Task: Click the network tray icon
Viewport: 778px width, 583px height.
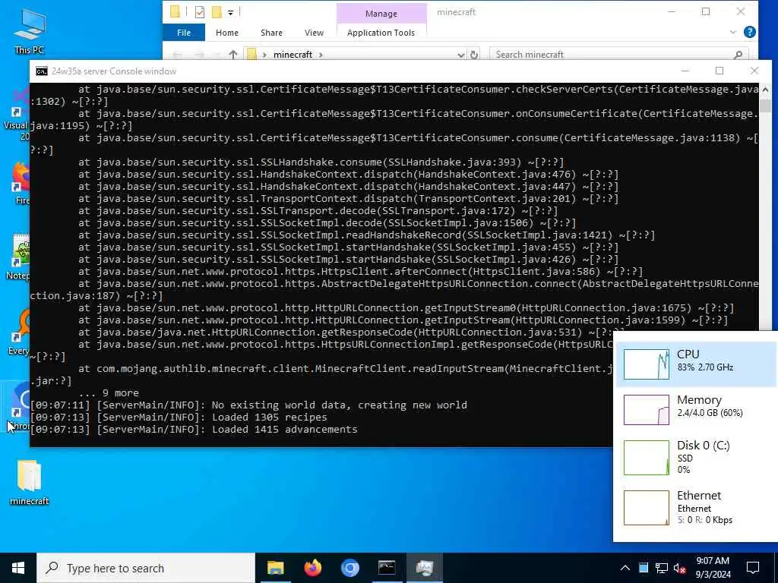Action: click(662, 568)
